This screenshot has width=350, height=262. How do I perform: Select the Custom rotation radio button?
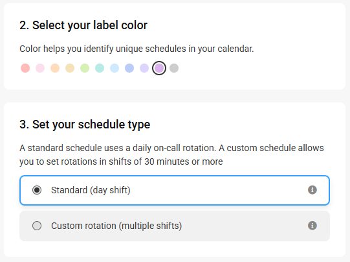pos(37,226)
